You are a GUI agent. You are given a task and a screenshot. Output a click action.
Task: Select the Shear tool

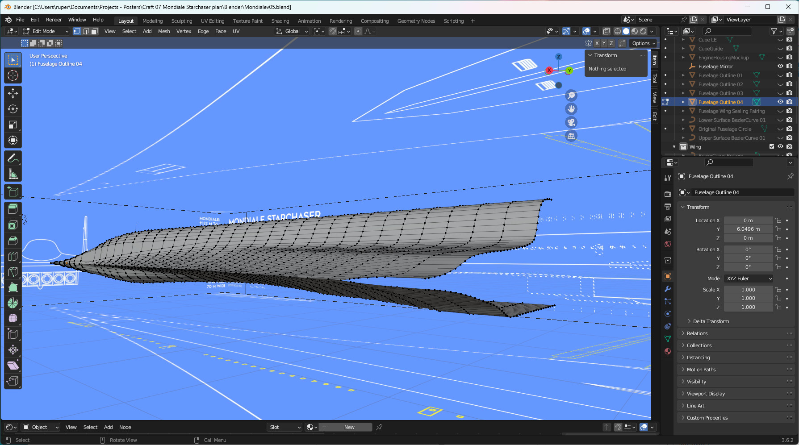(13, 366)
